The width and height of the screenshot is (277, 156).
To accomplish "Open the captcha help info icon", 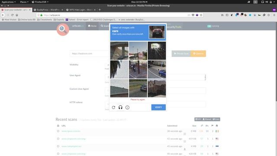I will [x=127, y=107].
